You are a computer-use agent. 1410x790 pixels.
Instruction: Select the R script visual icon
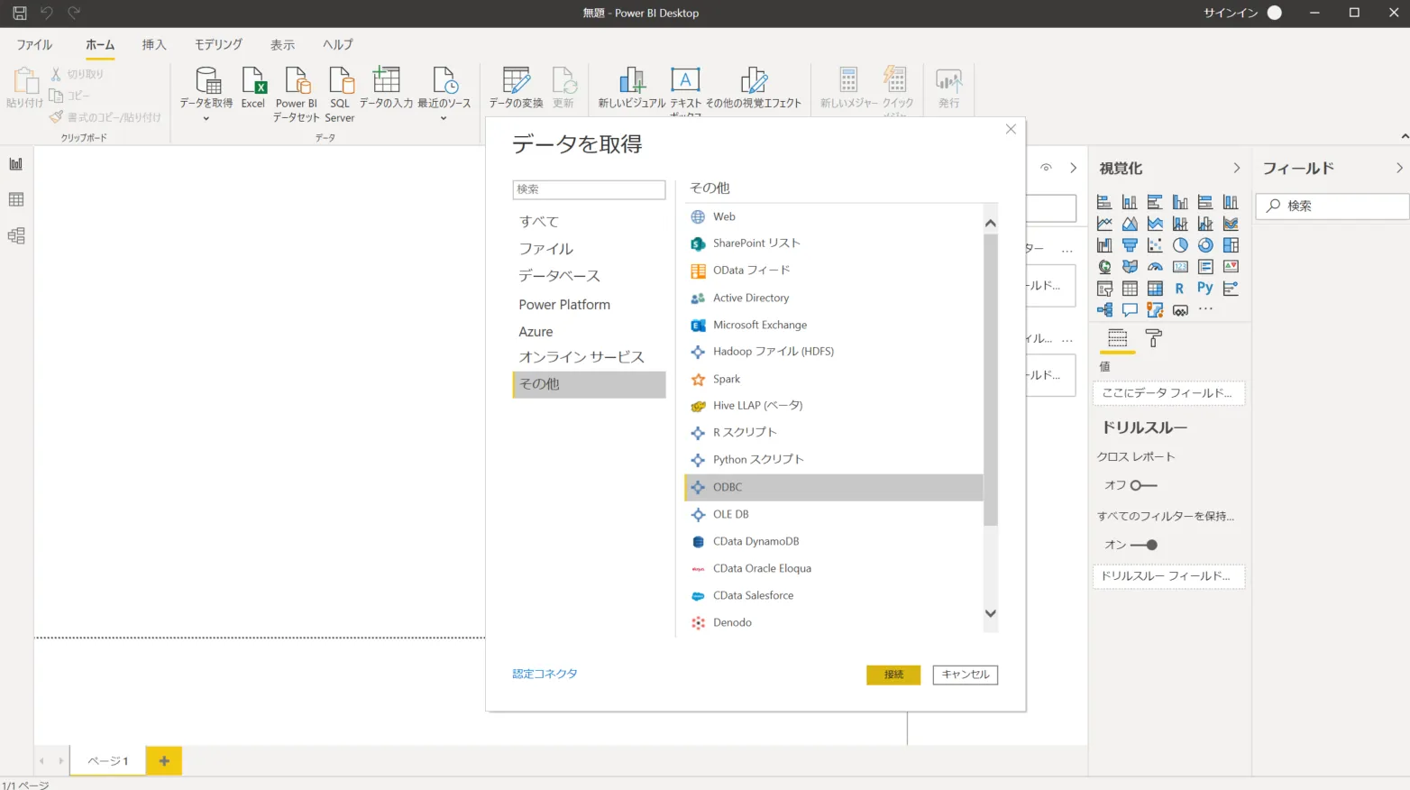(x=1179, y=289)
